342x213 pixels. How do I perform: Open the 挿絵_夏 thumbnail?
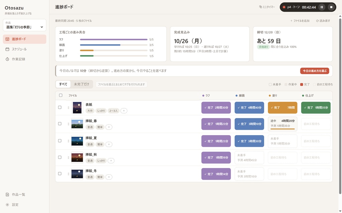tap(77, 141)
